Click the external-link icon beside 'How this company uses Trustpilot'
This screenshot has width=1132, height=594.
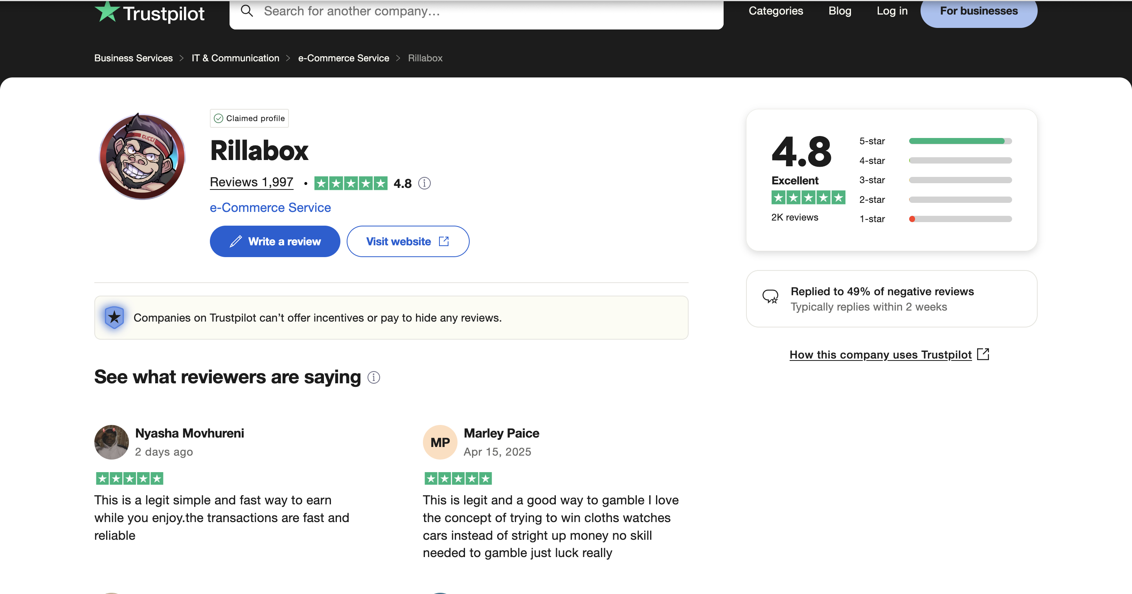pyautogui.click(x=983, y=354)
